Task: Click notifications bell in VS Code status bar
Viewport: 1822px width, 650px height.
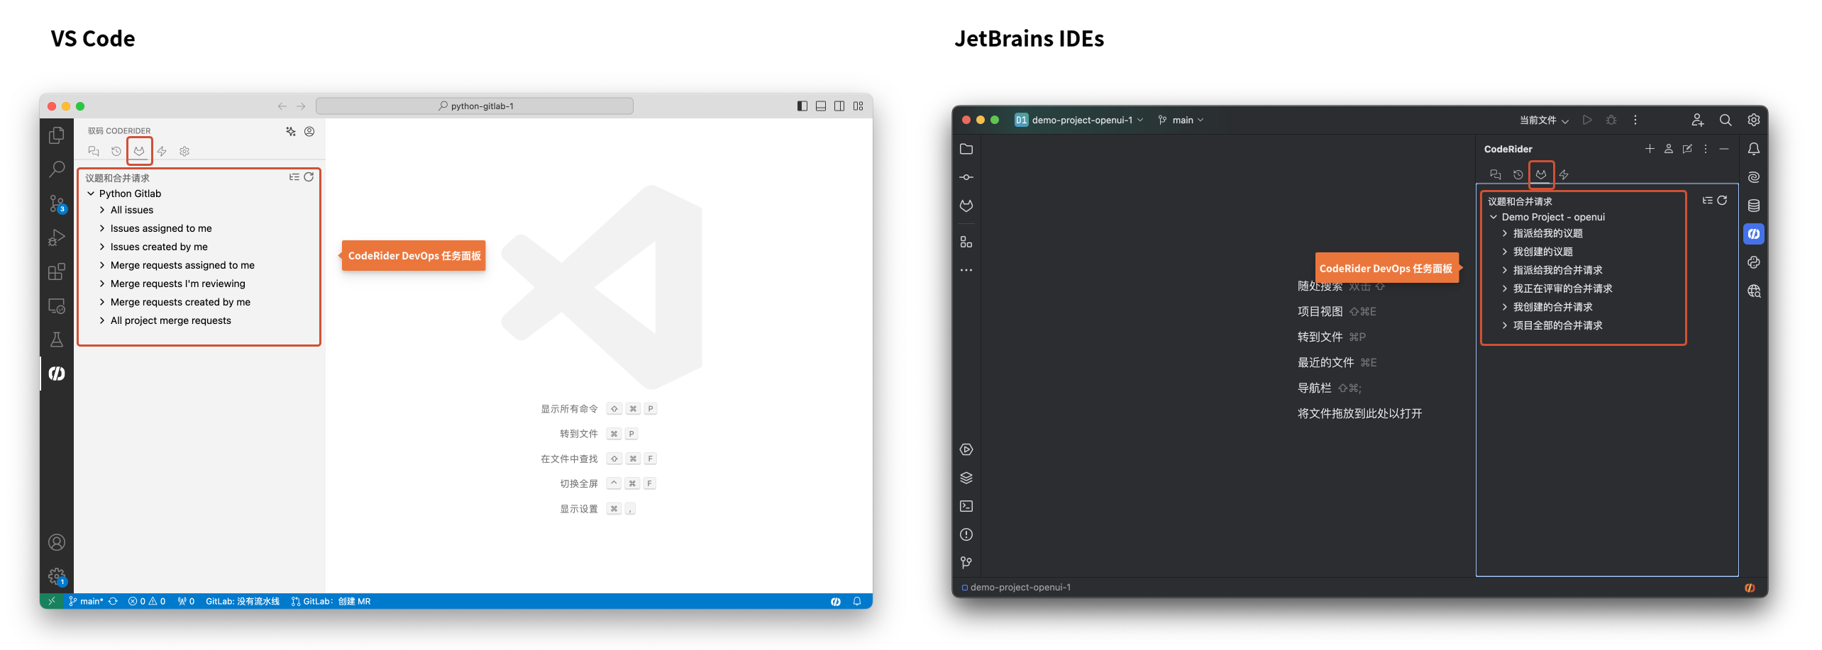Action: click(x=857, y=601)
